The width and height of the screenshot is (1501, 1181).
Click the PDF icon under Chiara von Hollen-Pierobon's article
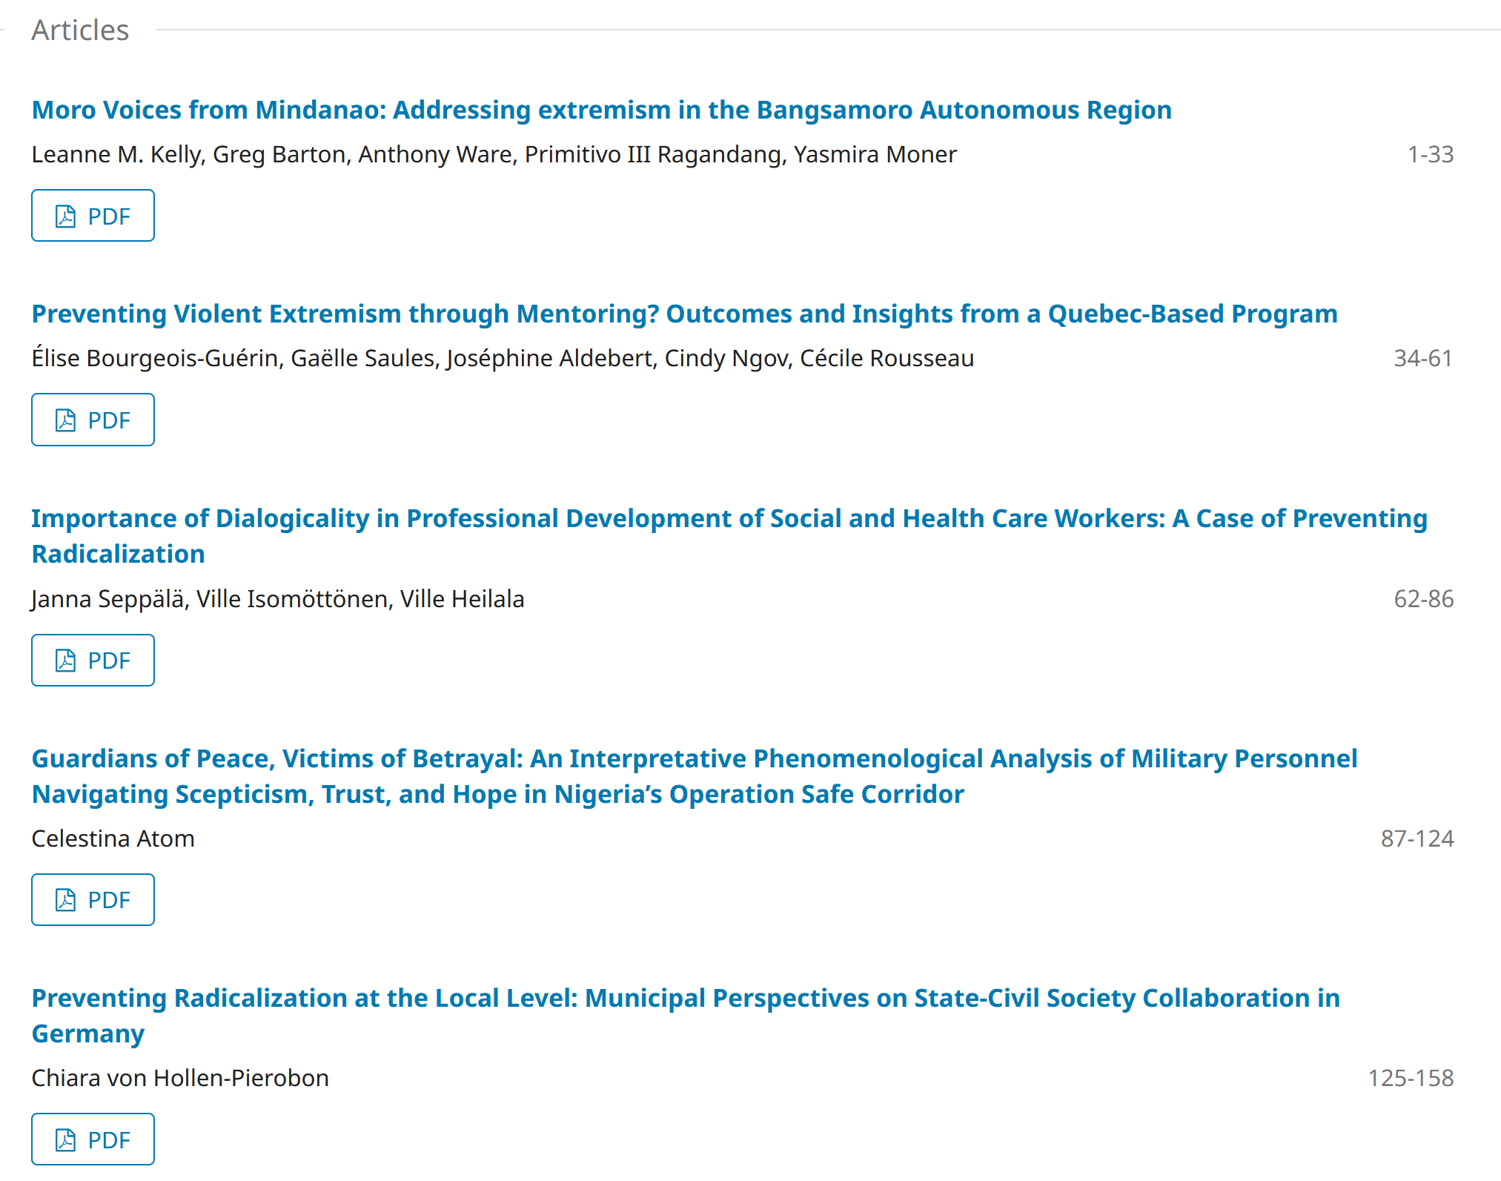point(66,1140)
